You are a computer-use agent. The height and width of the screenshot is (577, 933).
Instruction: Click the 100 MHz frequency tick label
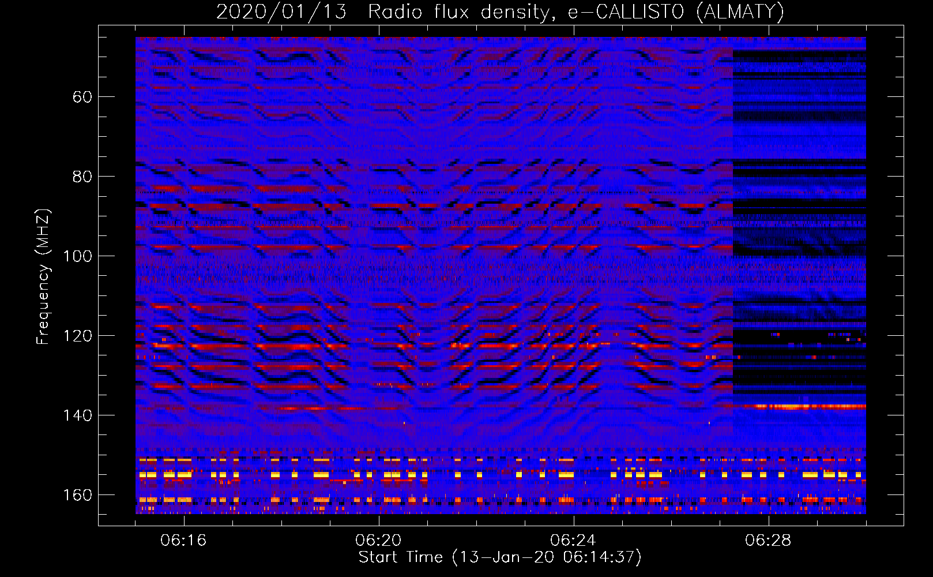[x=77, y=256]
